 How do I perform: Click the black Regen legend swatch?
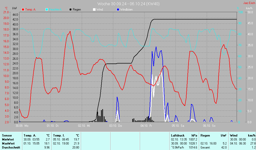pyautogui.click(x=70, y=9)
